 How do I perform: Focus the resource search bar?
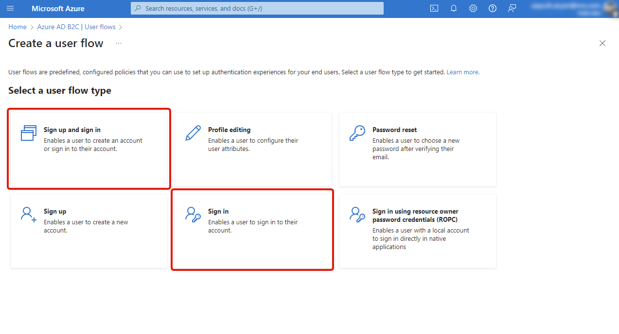pos(257,8)
